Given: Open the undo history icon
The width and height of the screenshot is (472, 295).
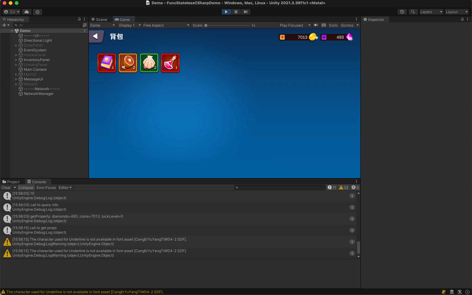Looking at the screenshot, I should point(402,12).
